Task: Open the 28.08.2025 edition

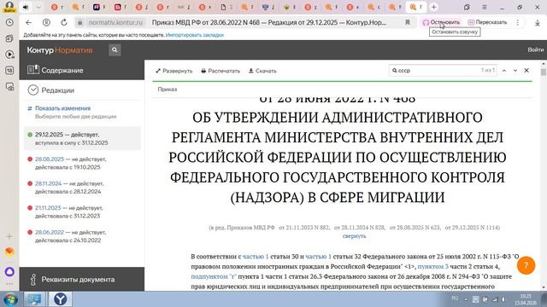Action: click(x=50, y=159)
